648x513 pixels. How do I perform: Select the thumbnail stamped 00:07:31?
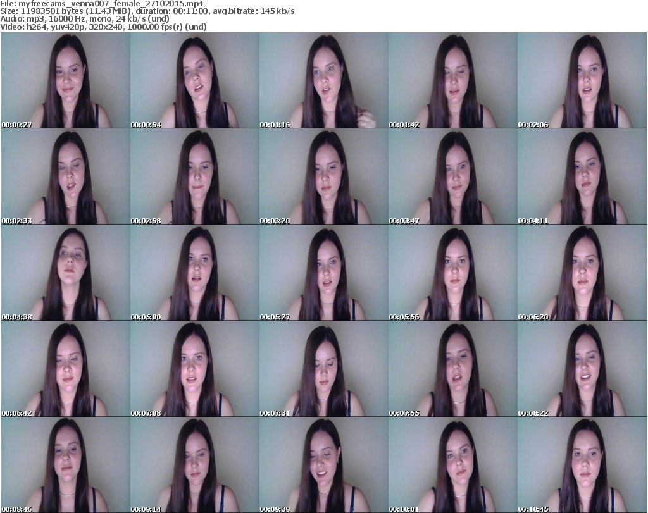coord(323,369)
